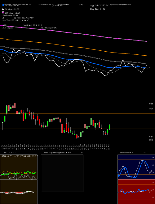This screenshot has width=155, height=204.
Task: Click the ADX: 4.76 +DY: 27.85 header
Action: coord(20,156)
